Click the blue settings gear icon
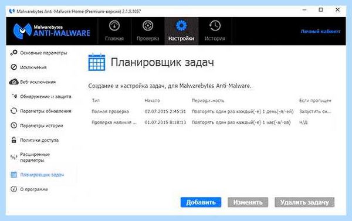 click(181, 26)
